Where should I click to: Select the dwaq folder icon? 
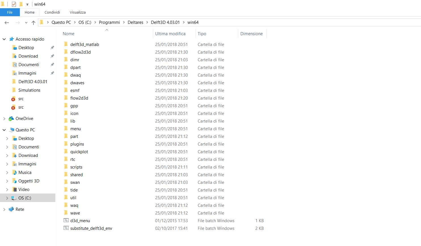tap(66, 75)
